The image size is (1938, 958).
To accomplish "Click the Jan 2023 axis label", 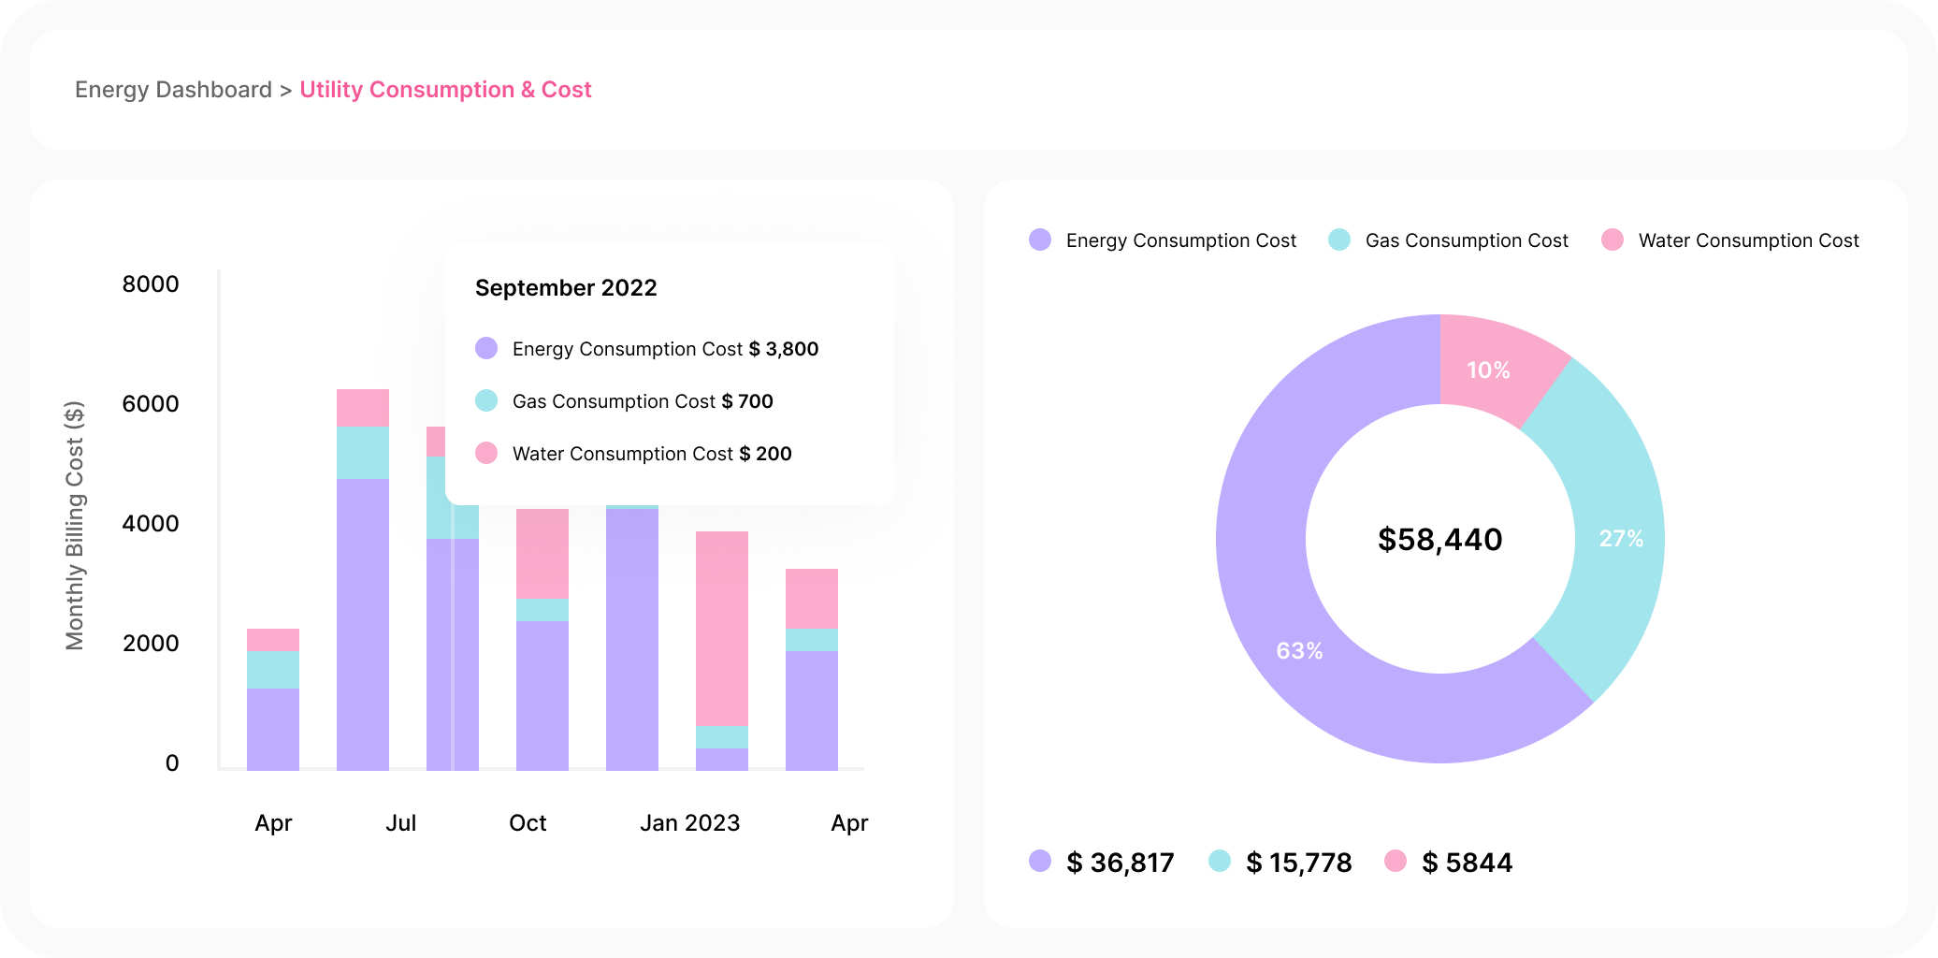I will [689, 822].
